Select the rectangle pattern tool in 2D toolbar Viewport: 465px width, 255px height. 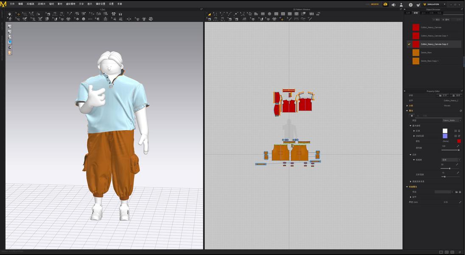263,14
